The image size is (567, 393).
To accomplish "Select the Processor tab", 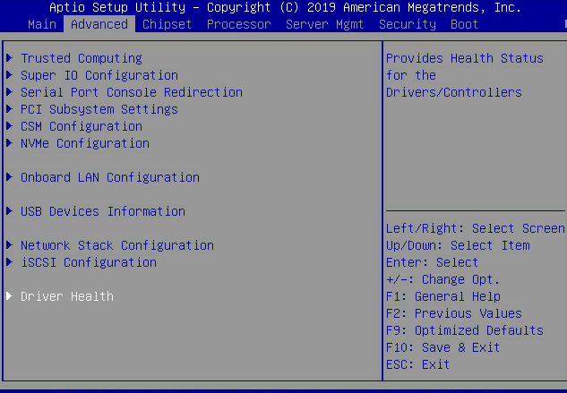I will click(x=238, y=24).
